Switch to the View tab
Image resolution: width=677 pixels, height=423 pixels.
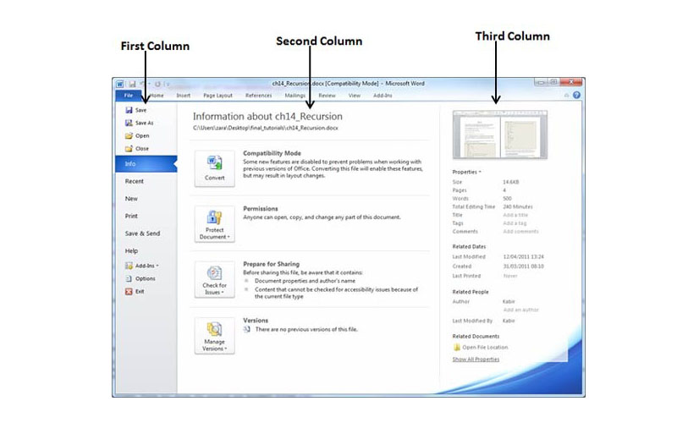coord(355,96)
